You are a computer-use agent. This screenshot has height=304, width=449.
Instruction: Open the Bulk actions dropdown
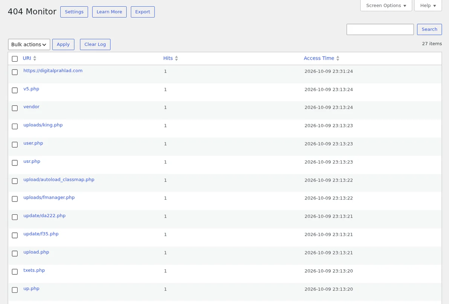pyautogui.click(x=29, y=44)
